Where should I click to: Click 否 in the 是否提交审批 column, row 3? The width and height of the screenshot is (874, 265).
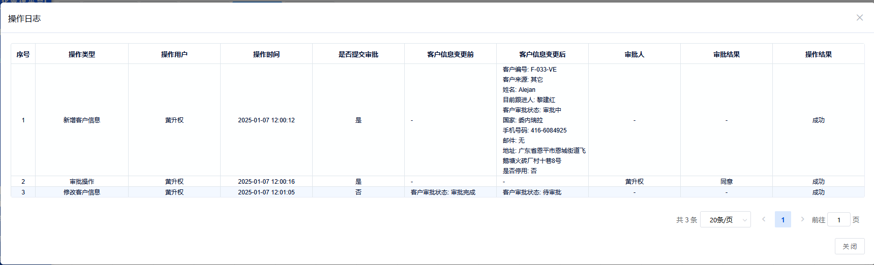[358, 192]
